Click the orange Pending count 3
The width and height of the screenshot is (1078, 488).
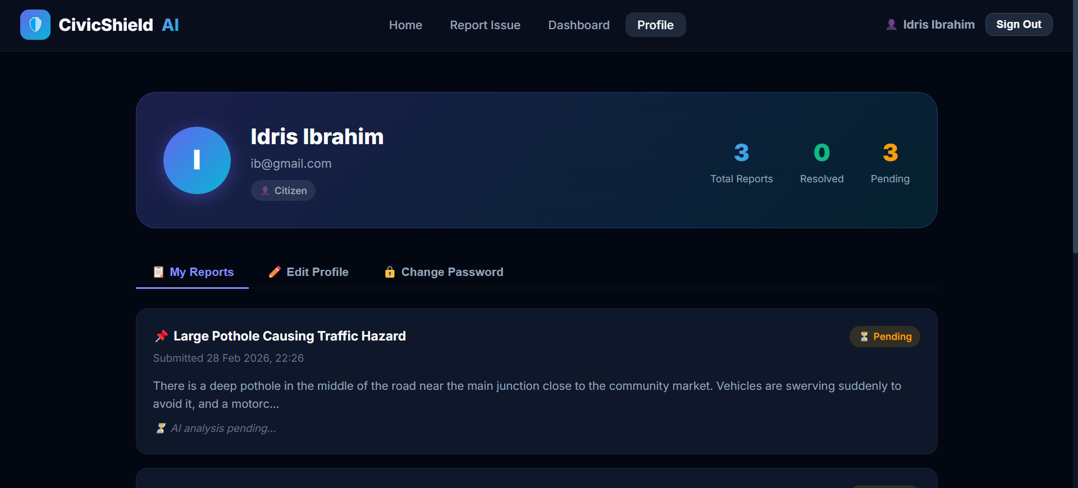pyautogui.click(x=890, y=153)
